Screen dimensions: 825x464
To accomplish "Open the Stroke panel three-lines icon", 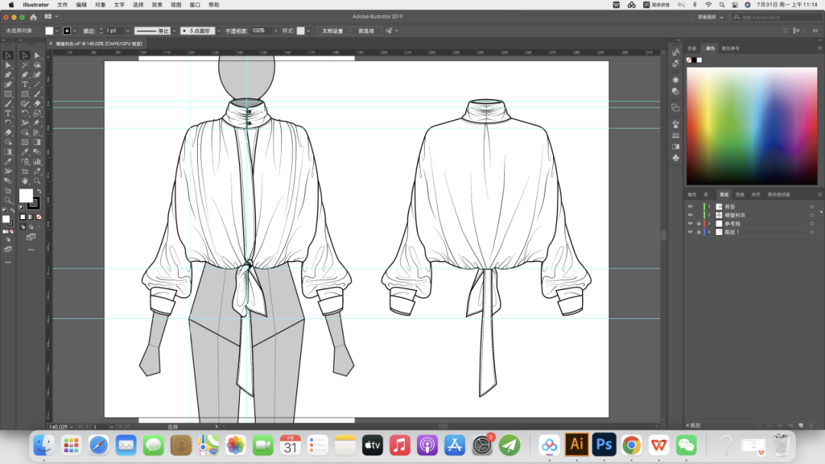I will [x=675, y=135].
